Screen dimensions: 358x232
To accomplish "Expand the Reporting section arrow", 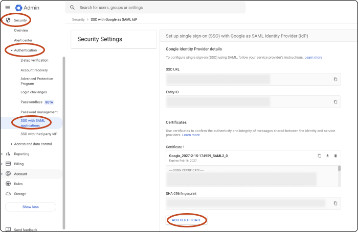I will (x=3, y=153).
